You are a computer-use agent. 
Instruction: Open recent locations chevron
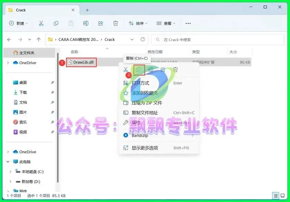click(30, 40)
